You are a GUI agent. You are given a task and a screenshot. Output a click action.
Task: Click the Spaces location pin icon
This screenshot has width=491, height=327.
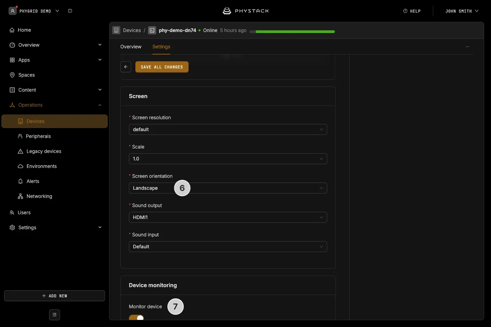[x=12, y=75]
